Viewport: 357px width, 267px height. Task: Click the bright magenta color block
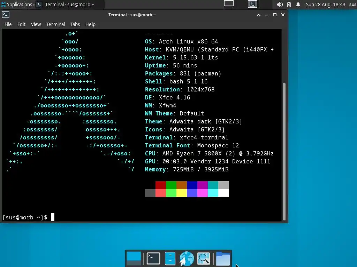(x=203, y=193)
